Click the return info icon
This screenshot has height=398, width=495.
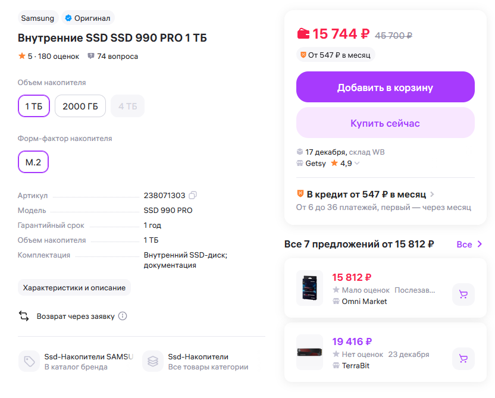pyautogui.click(x=123, y=316)
